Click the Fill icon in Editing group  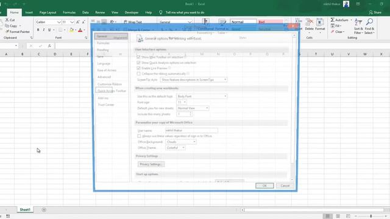pyautogui.click(x=333, y=26)
